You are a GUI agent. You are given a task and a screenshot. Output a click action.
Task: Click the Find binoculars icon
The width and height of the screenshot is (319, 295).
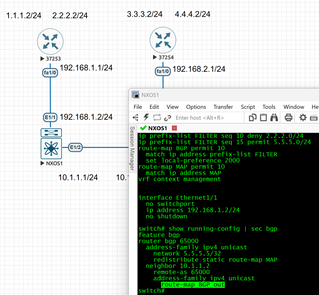(x=274, y=118)
